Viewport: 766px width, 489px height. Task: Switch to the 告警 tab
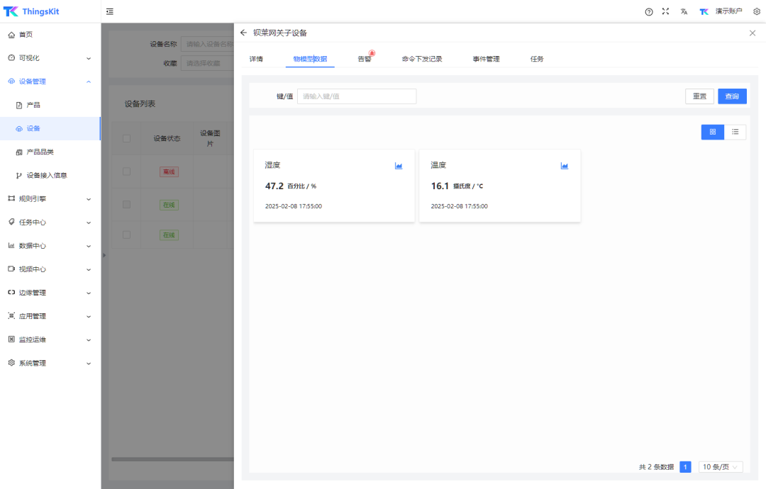click(x=365, y=59)
